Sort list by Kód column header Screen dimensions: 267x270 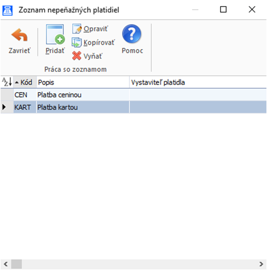[26, 82]
